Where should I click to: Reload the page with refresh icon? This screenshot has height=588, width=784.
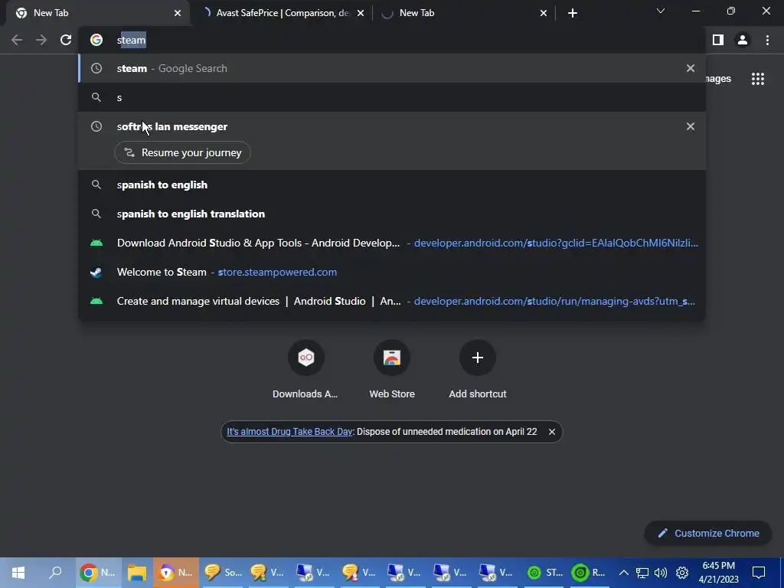pos(66,40)
